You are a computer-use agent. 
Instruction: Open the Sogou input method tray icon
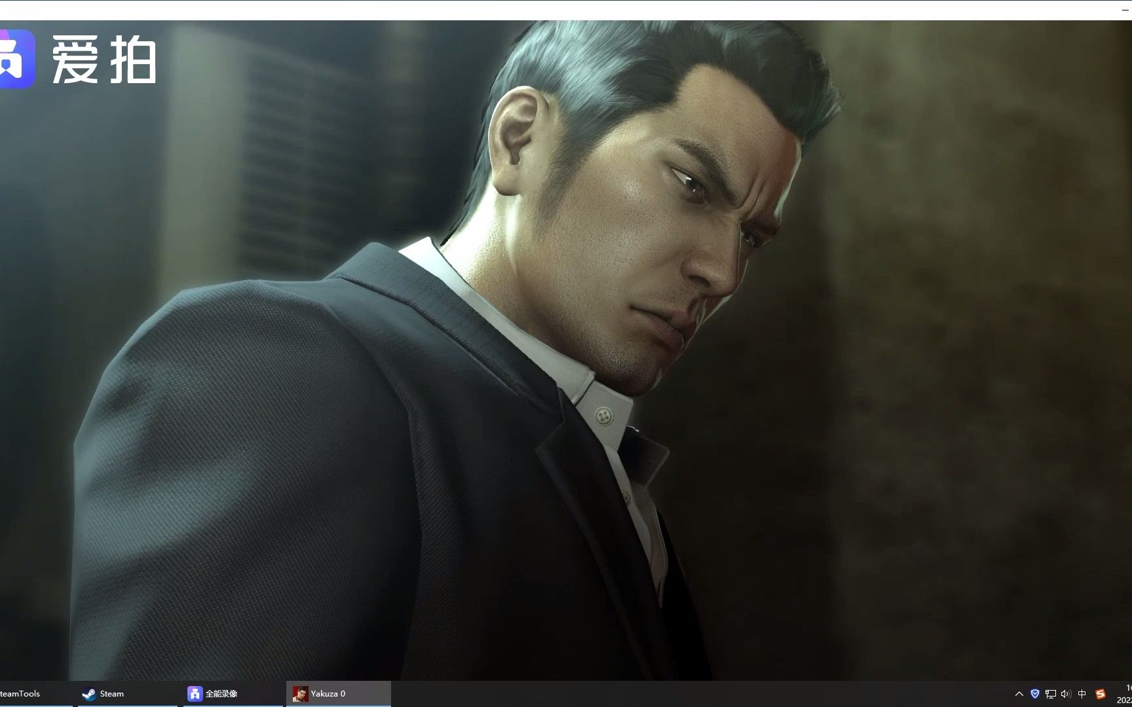pyautogui.click(x=1101, y=694)
